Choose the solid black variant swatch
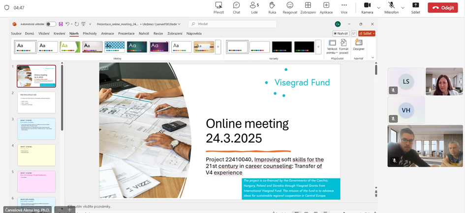 pos(282,47)
